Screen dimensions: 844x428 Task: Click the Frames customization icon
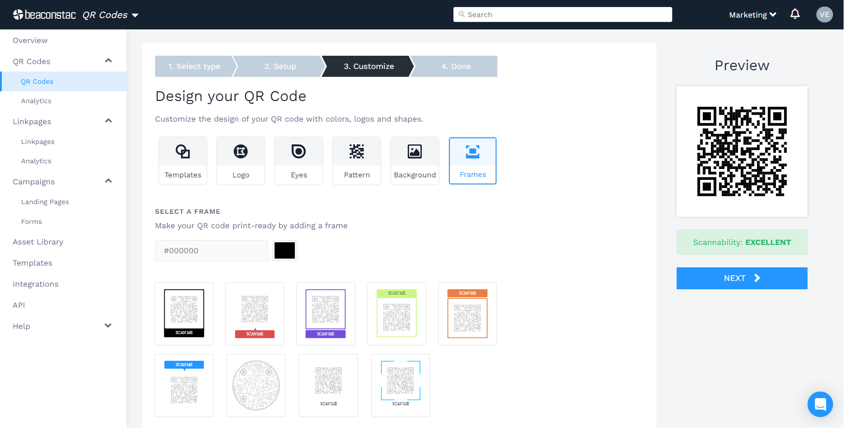(x=472, y=151)
